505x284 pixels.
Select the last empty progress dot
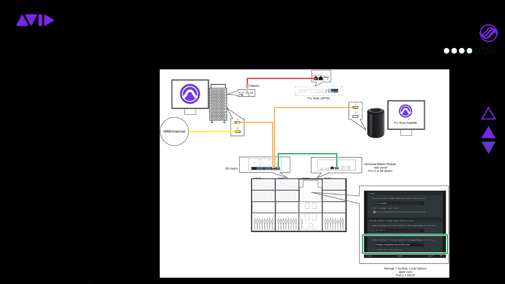pyautogui.click(x=492, y=51)
